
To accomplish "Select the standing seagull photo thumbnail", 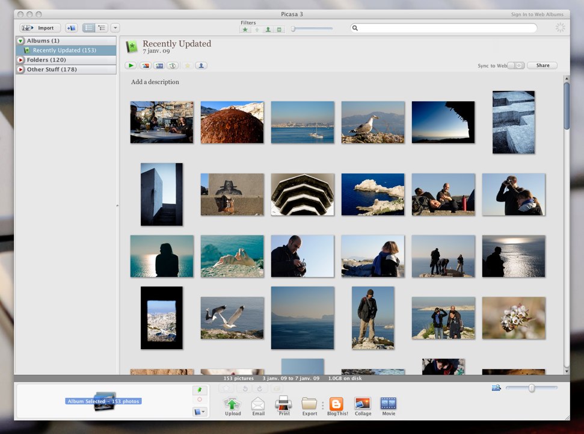I will tap(373, 122).
